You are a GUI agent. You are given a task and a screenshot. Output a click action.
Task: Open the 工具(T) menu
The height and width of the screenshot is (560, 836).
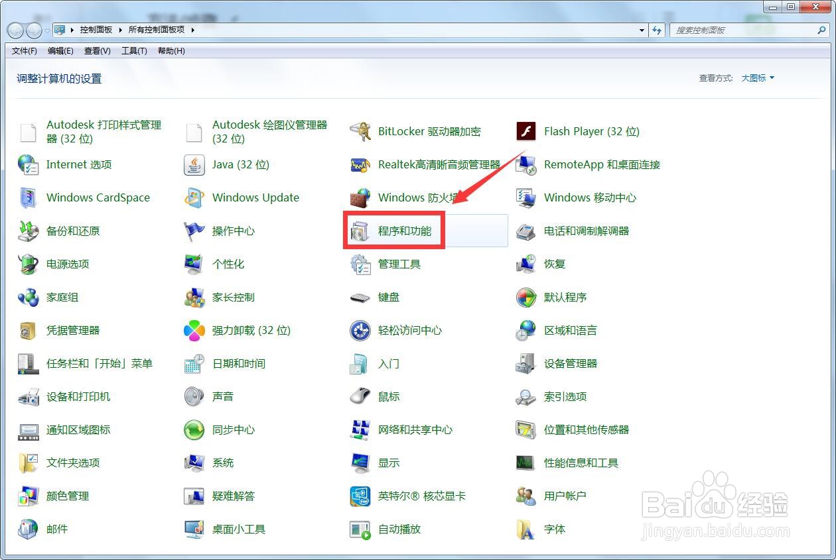coord(134,51)
